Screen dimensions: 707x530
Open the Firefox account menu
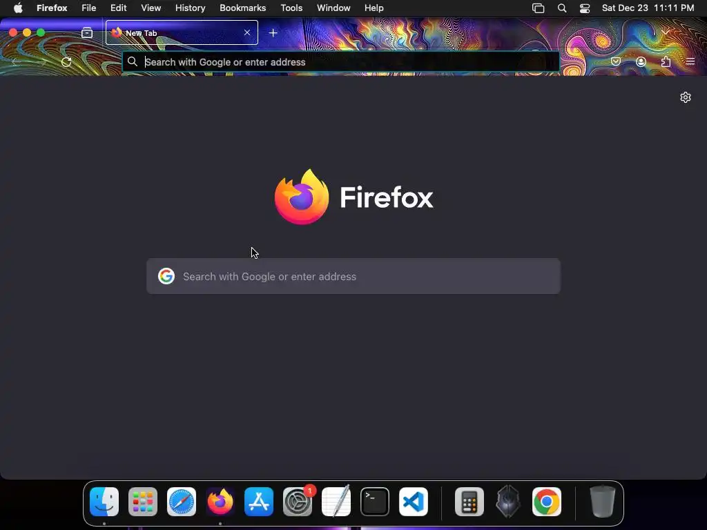pos(641,61)
